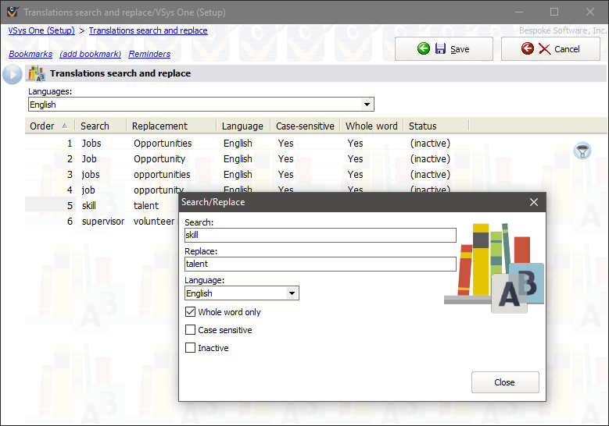Click the Search column header
Viewport: 609px width, 426px height.
point(95,126)
